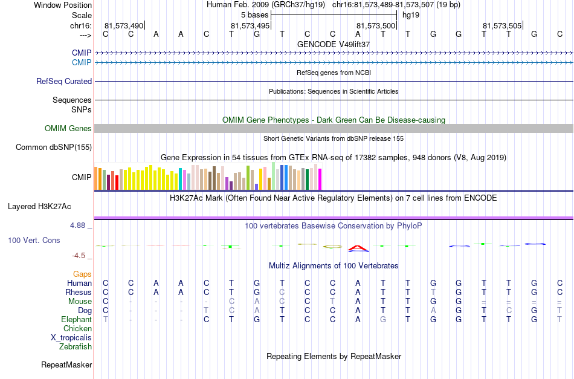Click the Multiz Alignments of 100 Vertebrates title
The width and height of the screenshot is (574, 379).
click(x=334, y=265)
